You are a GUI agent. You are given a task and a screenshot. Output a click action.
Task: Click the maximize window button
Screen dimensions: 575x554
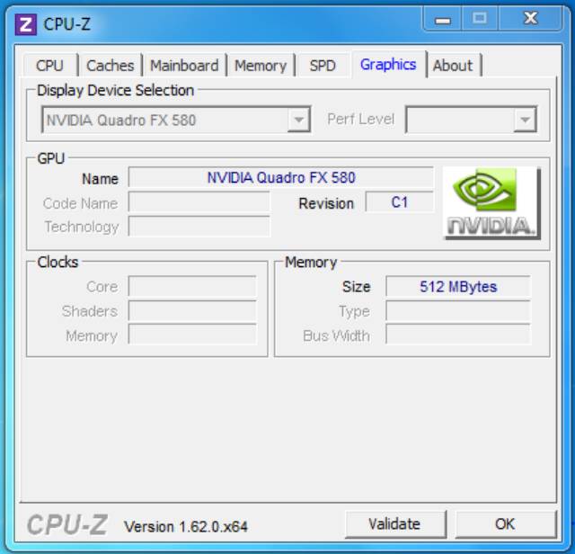[x=480, y=19]
